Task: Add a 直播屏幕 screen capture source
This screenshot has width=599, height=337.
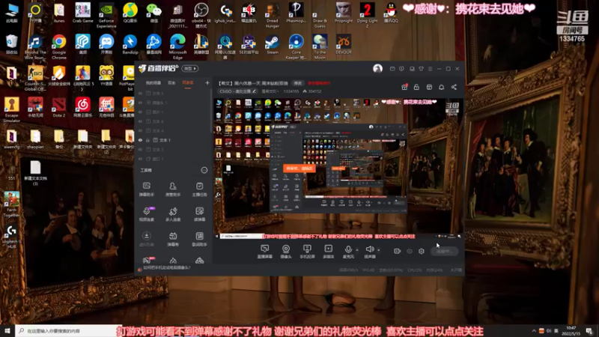Action: tap(265, 252)
